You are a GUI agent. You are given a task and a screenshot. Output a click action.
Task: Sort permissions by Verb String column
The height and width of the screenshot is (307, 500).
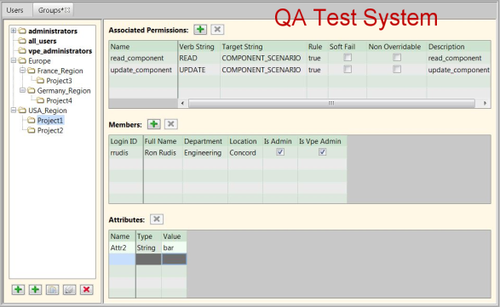[x=198, y=47]
